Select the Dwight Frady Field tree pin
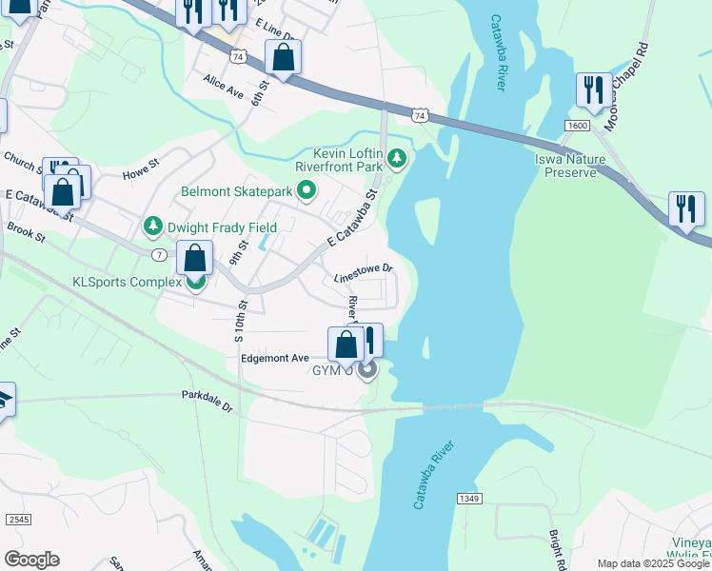Viewport: 712px width, 571px height. [153, 226]
